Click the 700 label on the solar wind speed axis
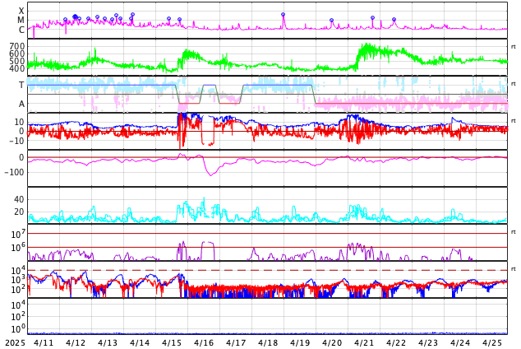The height and width of the screenshot is (349, 521). tap(17, 46)
